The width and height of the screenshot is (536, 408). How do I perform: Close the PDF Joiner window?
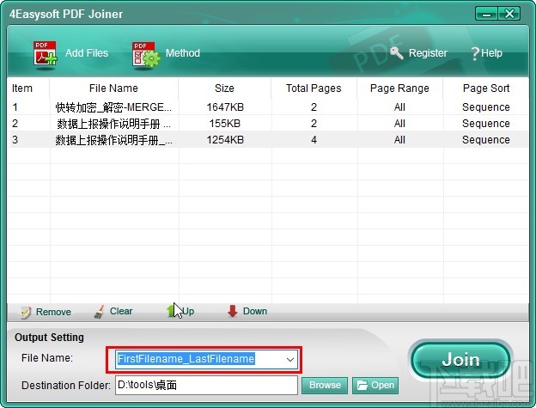click(509, 14)
